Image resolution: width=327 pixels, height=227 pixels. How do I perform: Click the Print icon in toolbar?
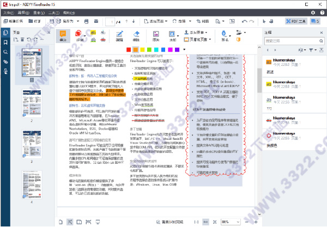(x=86, y=21)
